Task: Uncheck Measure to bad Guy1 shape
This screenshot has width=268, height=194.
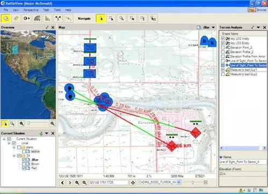Action: point(223,70)
